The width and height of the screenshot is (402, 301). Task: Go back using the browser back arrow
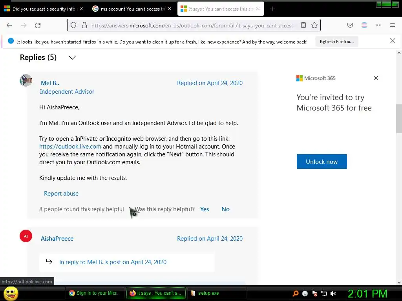click(9, 25)
